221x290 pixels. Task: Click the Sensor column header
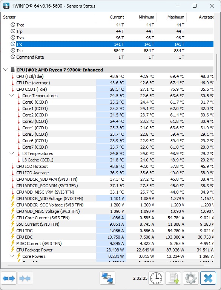point(48,17)
